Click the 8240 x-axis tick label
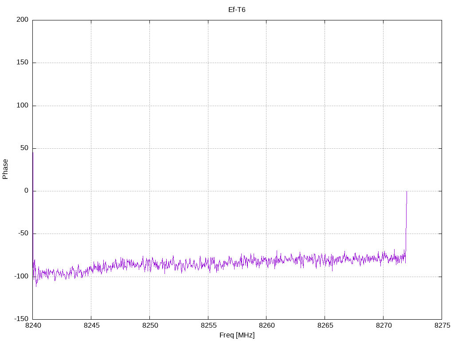 [33, 325]
